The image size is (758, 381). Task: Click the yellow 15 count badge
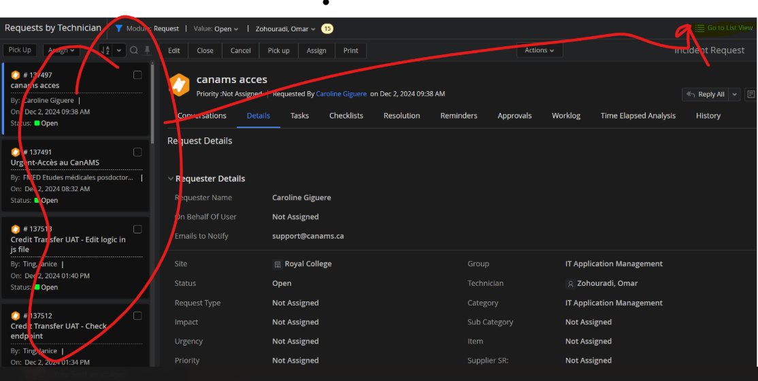[x=327, y=29]
